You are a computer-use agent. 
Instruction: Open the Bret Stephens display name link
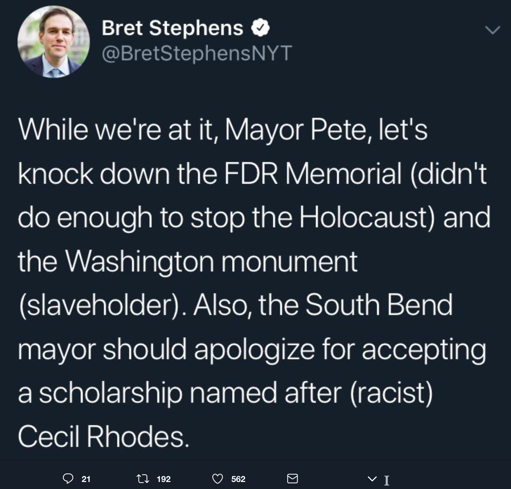point(172,28)
